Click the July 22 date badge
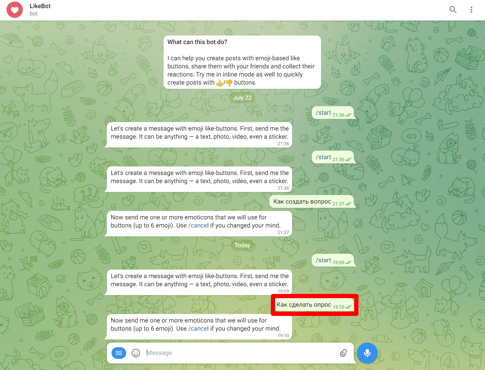 [242, 98]
